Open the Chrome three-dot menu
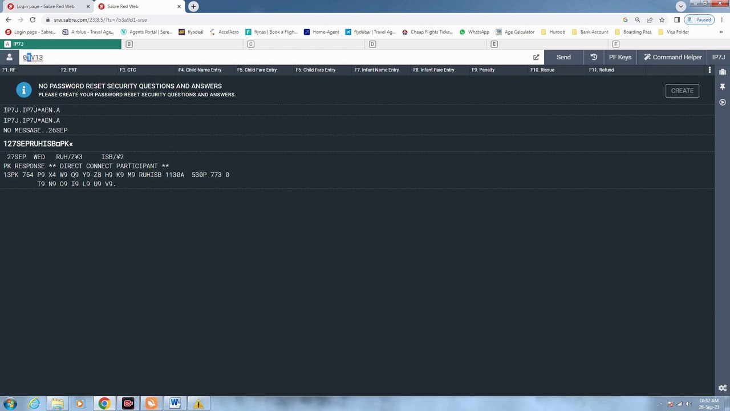This screenshot has height=411, width=730. (722, 20)
